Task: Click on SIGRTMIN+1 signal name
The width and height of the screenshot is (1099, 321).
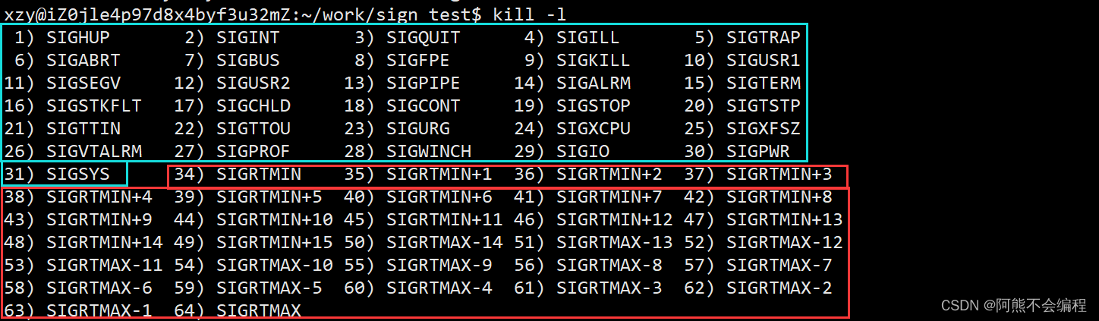Action: coord(439,175)
